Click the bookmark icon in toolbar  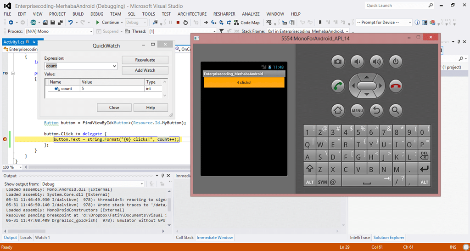[x=320, y=23]
